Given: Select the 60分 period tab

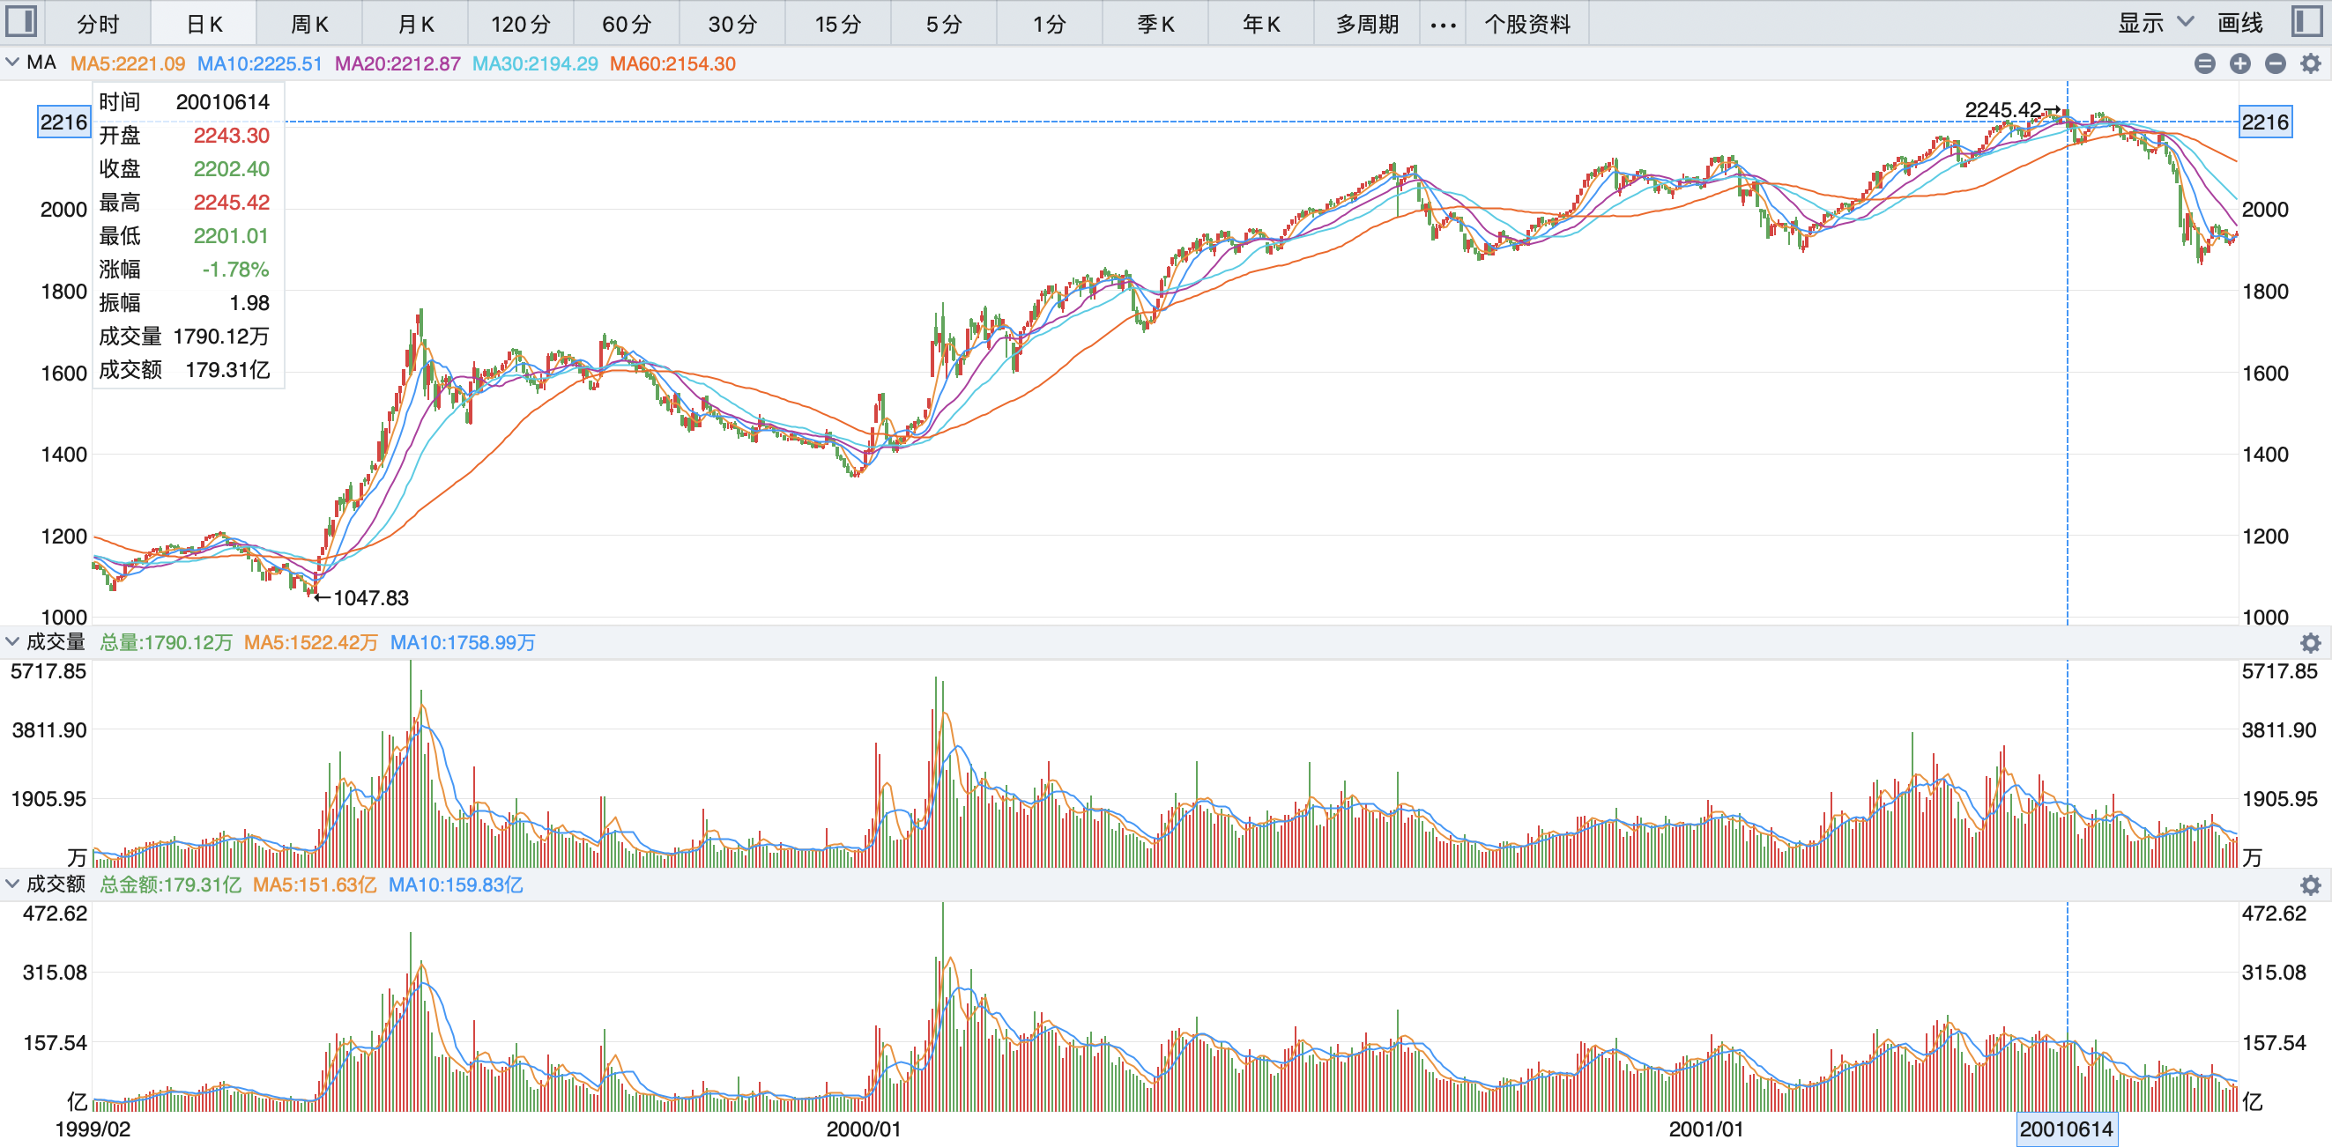Looking at the screenshot, I should pyautogui.click(x=627, y=25).
